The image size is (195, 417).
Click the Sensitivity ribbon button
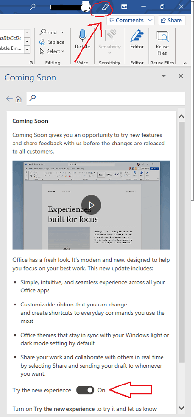point(110,41)
